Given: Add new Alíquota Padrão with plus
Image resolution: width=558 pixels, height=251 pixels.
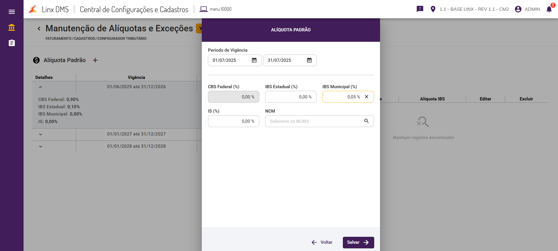Looking at the screenshot, I should pyautogui.click(x=95, y=60).
